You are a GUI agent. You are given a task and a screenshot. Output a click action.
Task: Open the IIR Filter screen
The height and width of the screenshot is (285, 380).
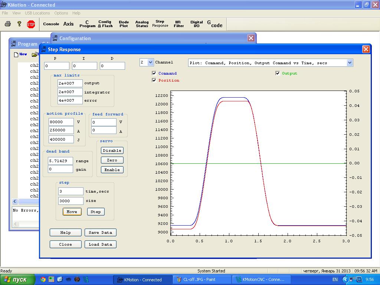pyautogui.click(x=179, y=24)
